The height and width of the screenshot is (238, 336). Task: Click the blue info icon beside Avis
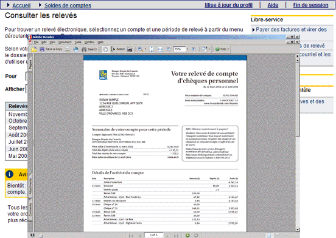(9, 174)
